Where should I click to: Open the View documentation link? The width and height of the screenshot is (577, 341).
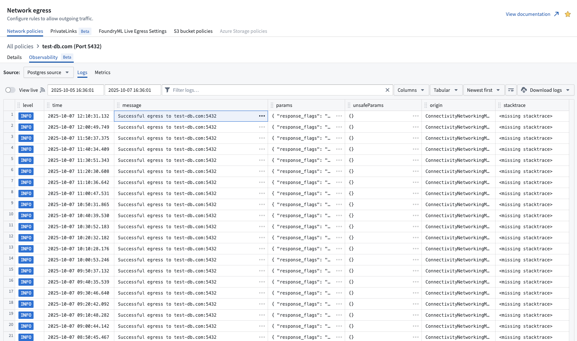point(528,14)
